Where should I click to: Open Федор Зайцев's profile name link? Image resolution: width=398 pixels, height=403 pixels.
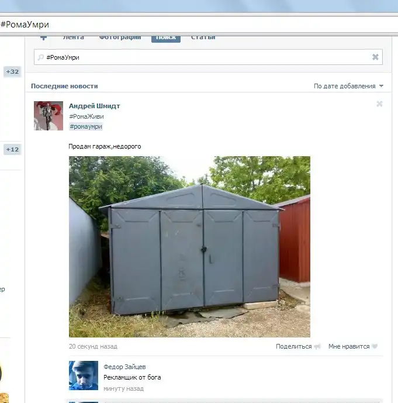(124, 367)
